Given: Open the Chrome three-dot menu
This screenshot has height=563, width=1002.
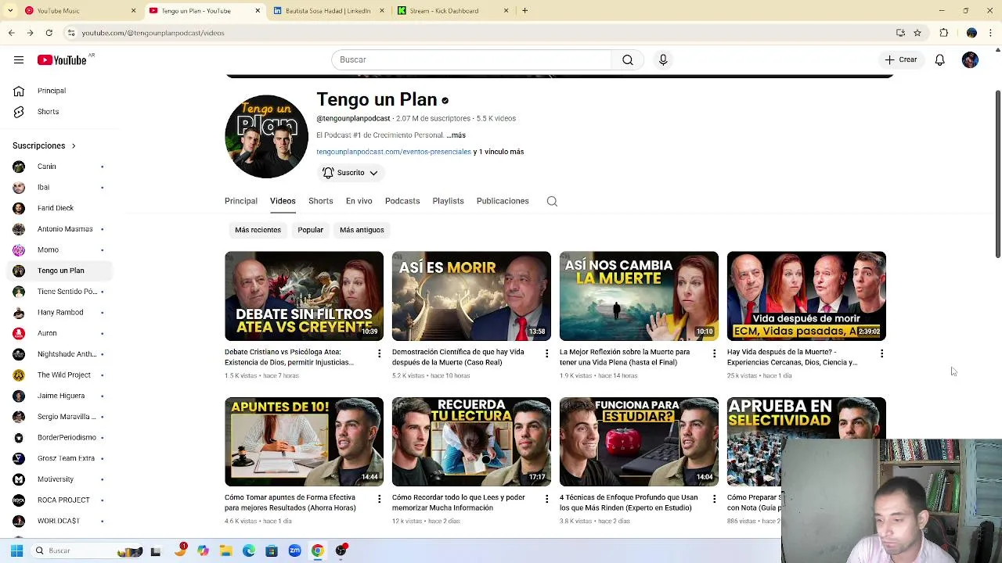Looking at the screenshot, I should (991, 33).
